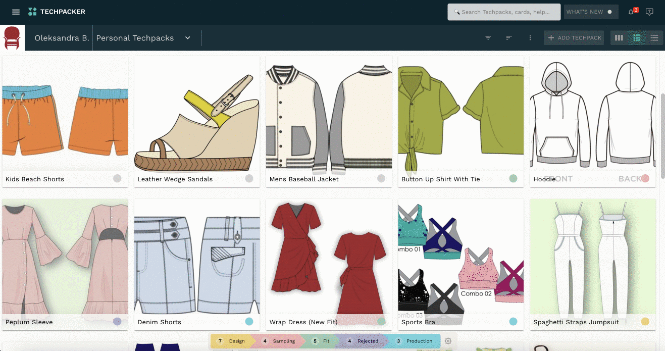This screenshot has width=665, height=351.
Task: Filter by Sampling stage
Action: pyautogui.click(x=278, y=341)
